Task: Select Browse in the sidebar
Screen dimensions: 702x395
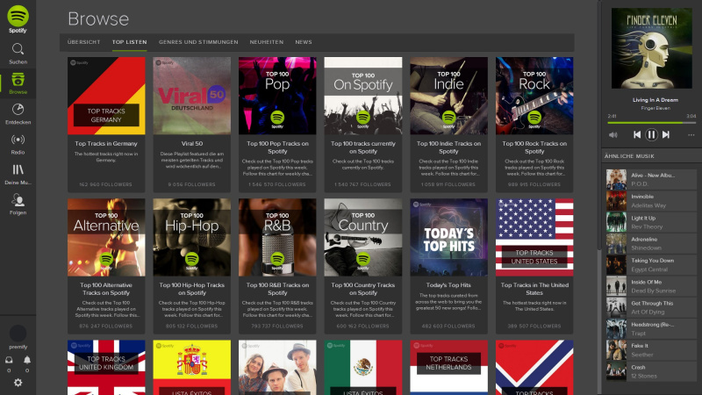Action: pyautogui.click(x=18, y=83)
